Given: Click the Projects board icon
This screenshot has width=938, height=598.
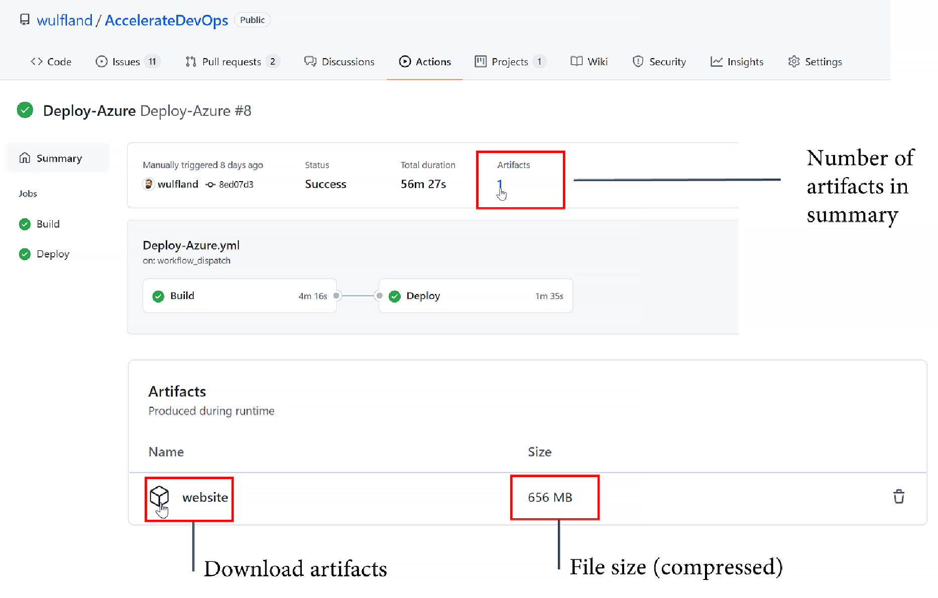Looking at the screenshot, I should 481,61.
